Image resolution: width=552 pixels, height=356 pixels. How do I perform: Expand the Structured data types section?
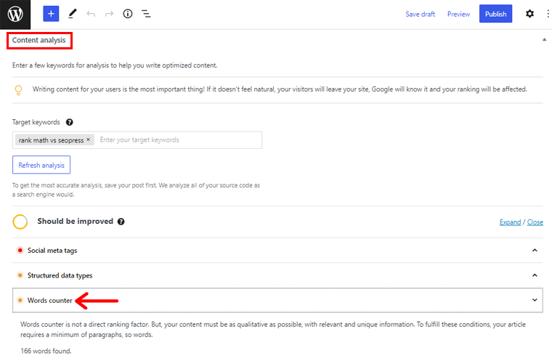(277, 275)
